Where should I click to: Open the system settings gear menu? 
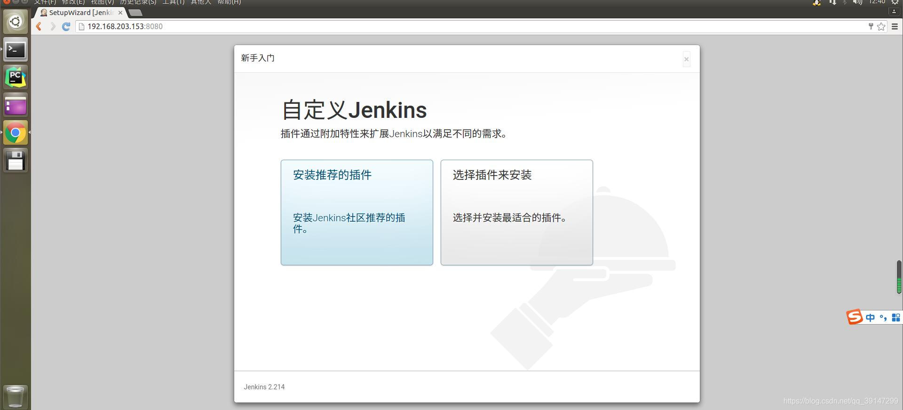pyautogui.click(x=895, y=2)
